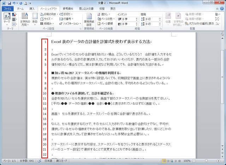Toggle the 挿入モード insert mode indicator
This screenshot has width=226, height=165.
[62, 161]
